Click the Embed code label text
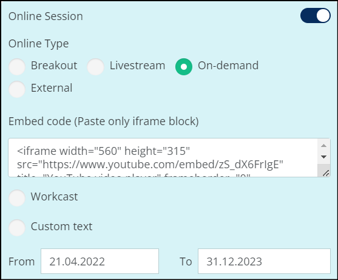Viewport: 338px width, 280px height. pyautogui.click(x=104, y=121)
